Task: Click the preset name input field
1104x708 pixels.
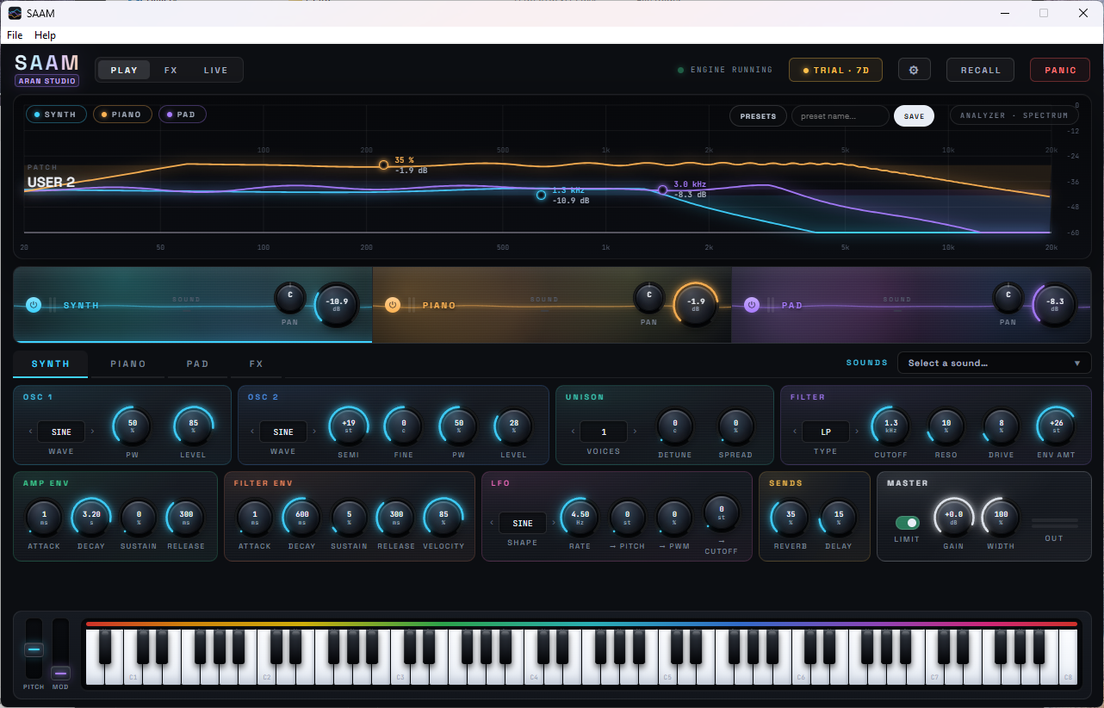Action: 840,116
